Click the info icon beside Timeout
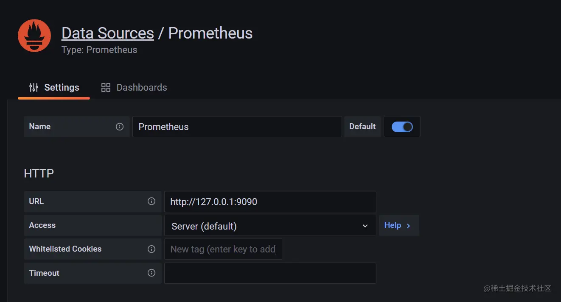The width and height of the screenshot is (561, 302). [x=151, y=273]
